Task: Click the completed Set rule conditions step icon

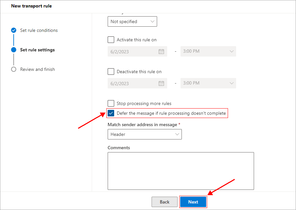Action: coord(13,30)
